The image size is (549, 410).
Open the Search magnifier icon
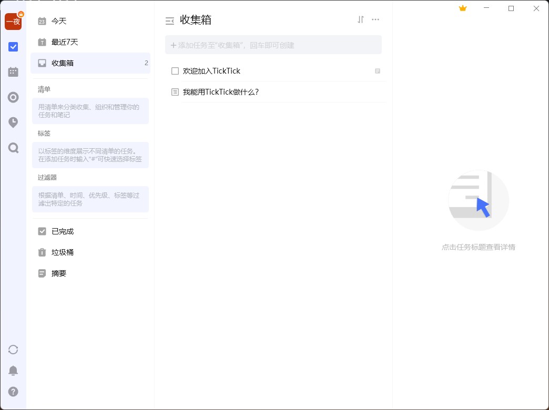(x=13, y=148)
